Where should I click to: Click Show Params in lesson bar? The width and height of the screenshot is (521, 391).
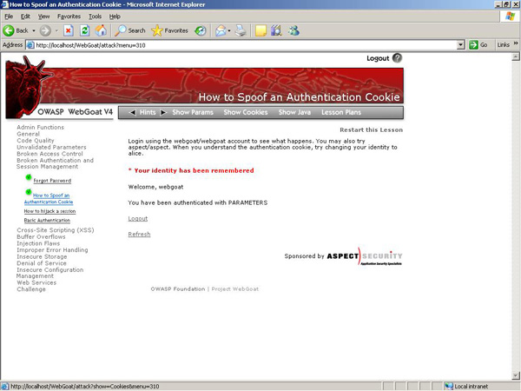tap(193, 112)
